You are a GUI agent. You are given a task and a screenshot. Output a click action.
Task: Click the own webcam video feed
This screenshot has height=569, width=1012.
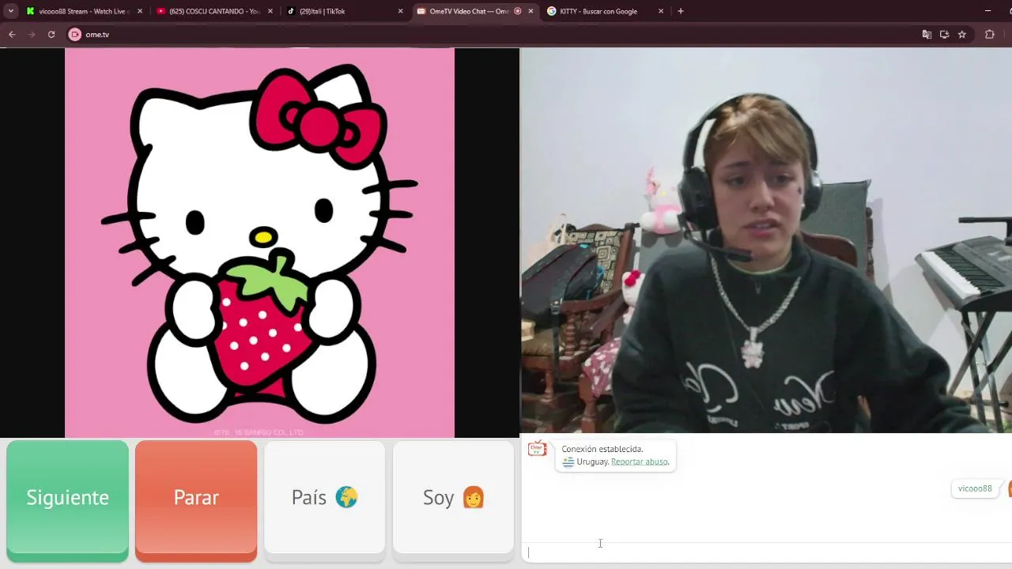[766, 240]
